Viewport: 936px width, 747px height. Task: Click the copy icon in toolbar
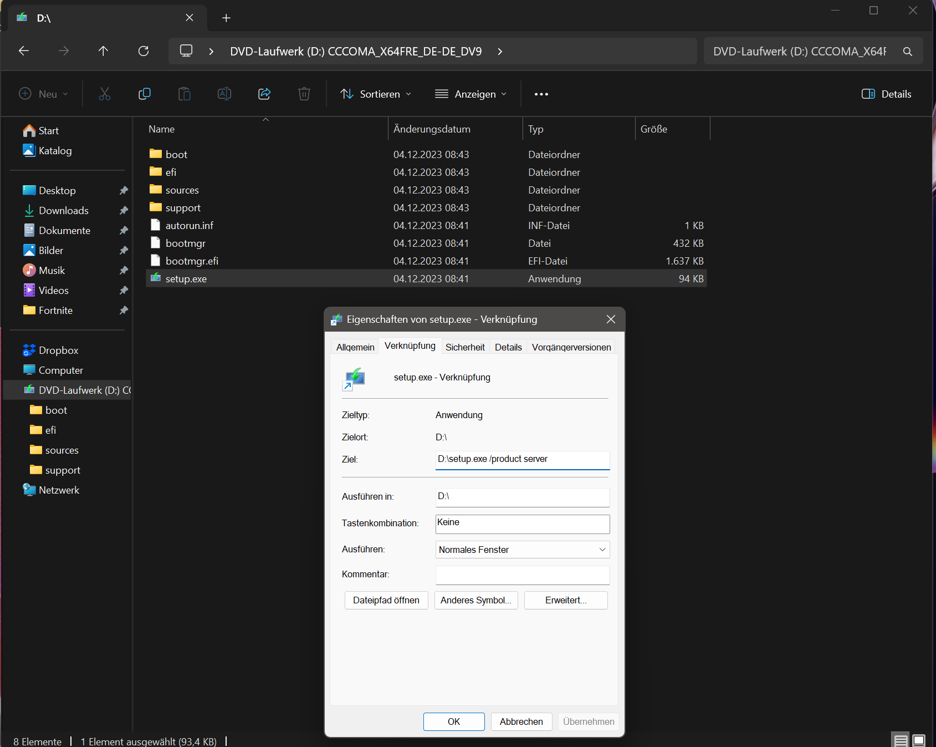(145, 94)
